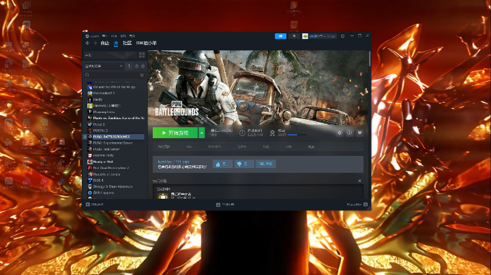Go to the 商店 tab
Image resolution: width=491 pixels, height=275 pixels.
click(x=105, y=43)
